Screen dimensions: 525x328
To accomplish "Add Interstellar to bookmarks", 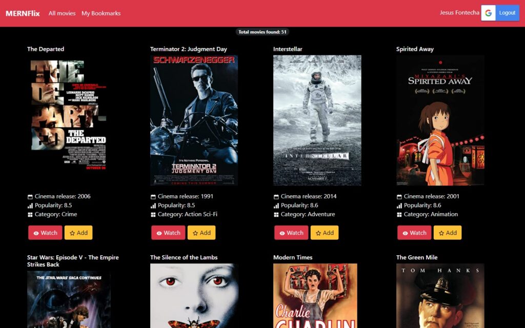I will tap(325, 233).
